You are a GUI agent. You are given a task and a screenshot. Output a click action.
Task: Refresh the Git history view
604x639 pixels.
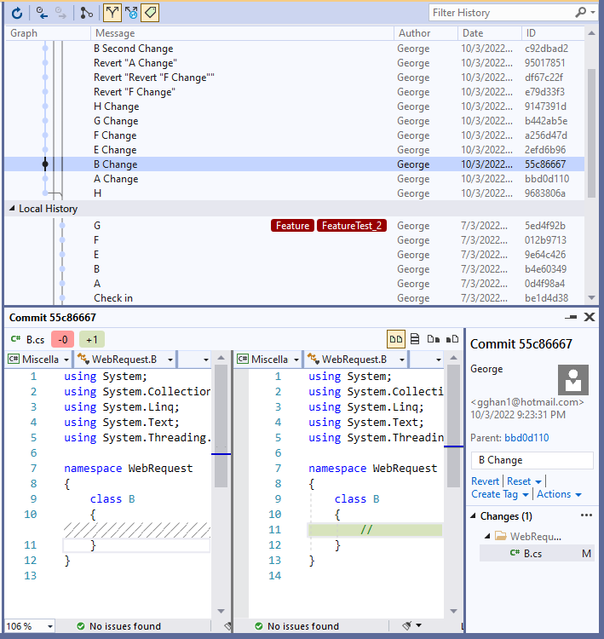pos(17,13)
